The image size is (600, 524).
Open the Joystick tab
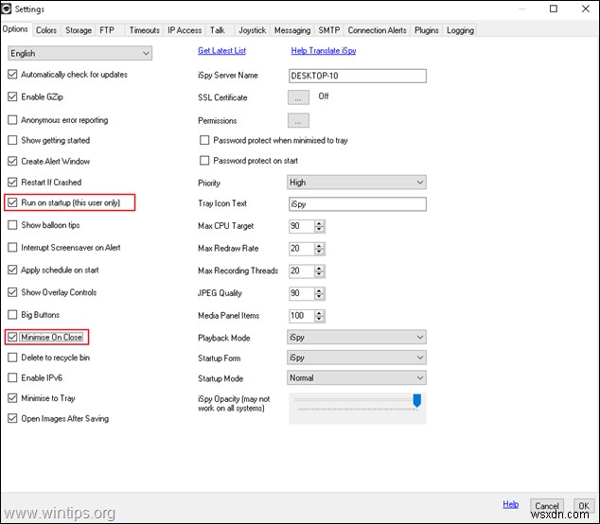tap(252, 30)
